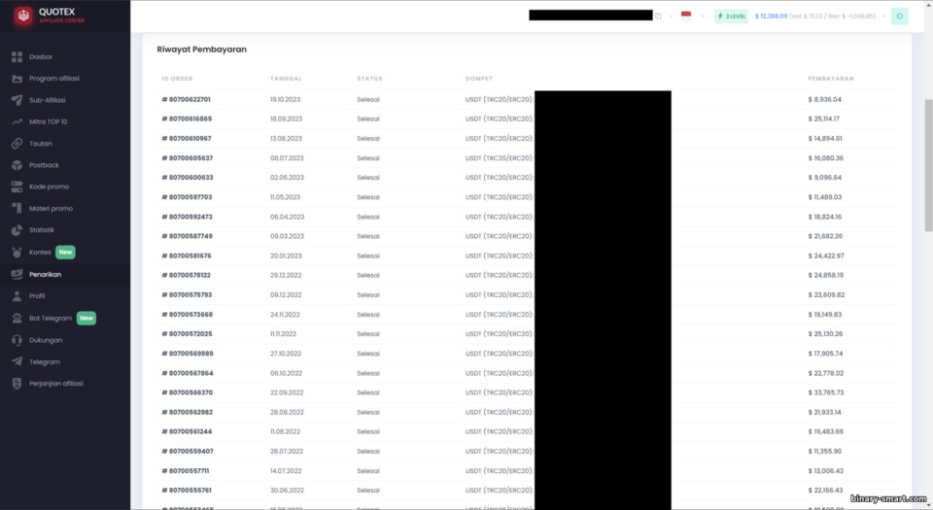Copy the affiliate link with copy icon
The width and height of the screenshot is (933, 510).
click(x=658, y=17)
